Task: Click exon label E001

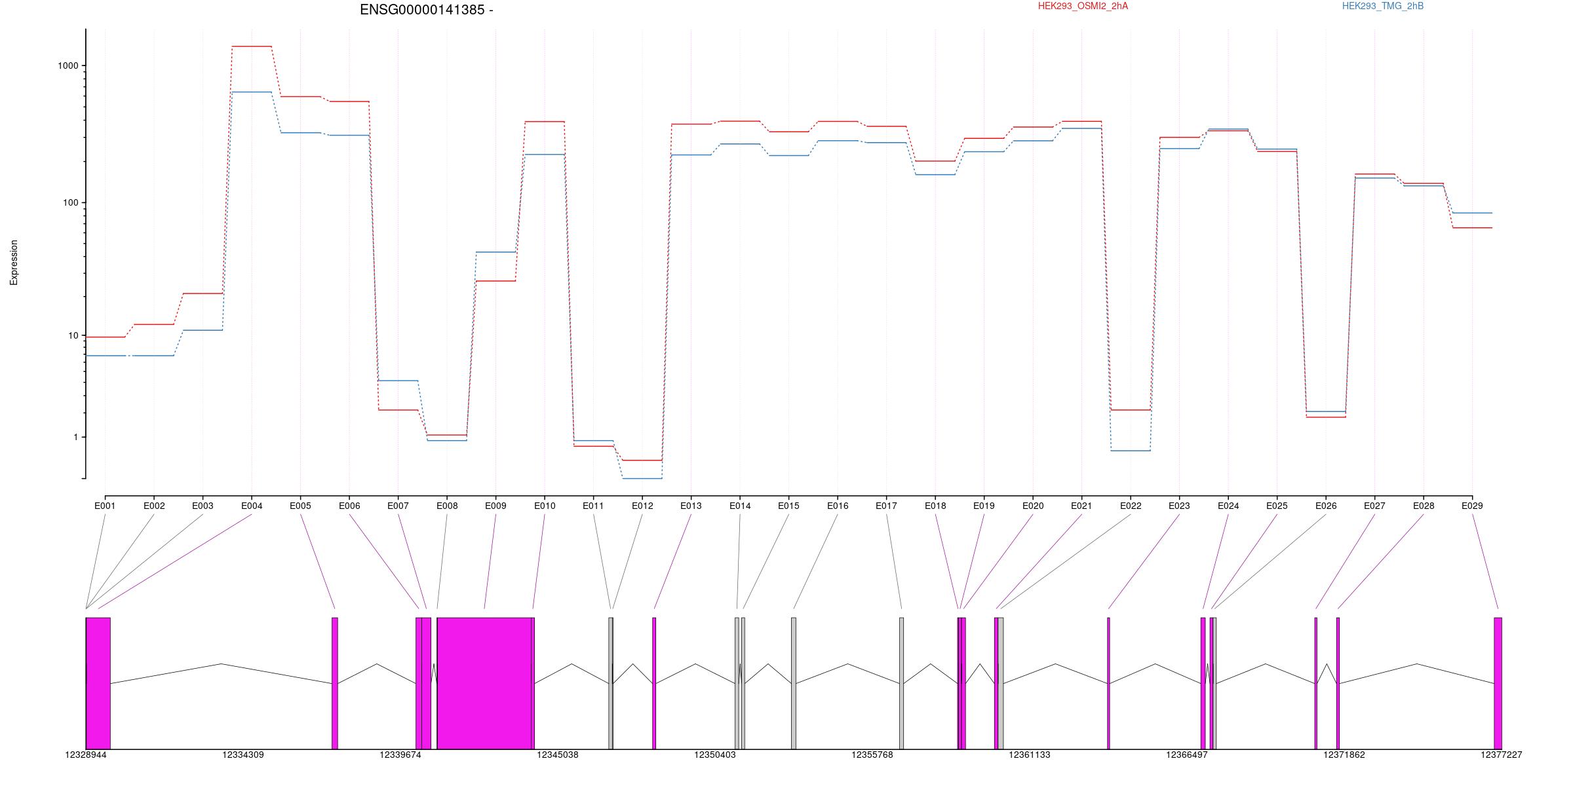Action: point(105,506)
